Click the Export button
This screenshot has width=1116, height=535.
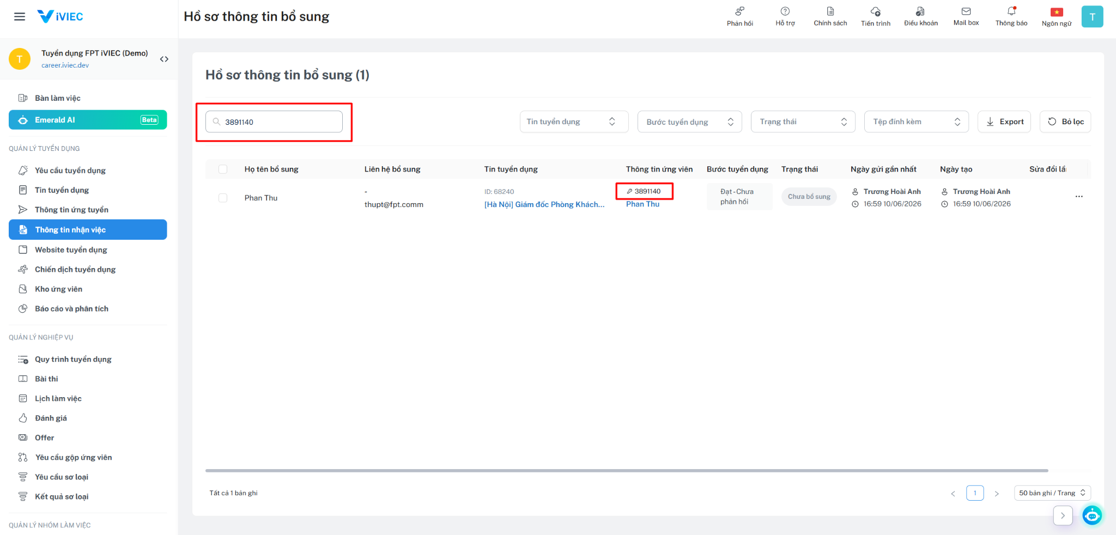(1004, 121)
